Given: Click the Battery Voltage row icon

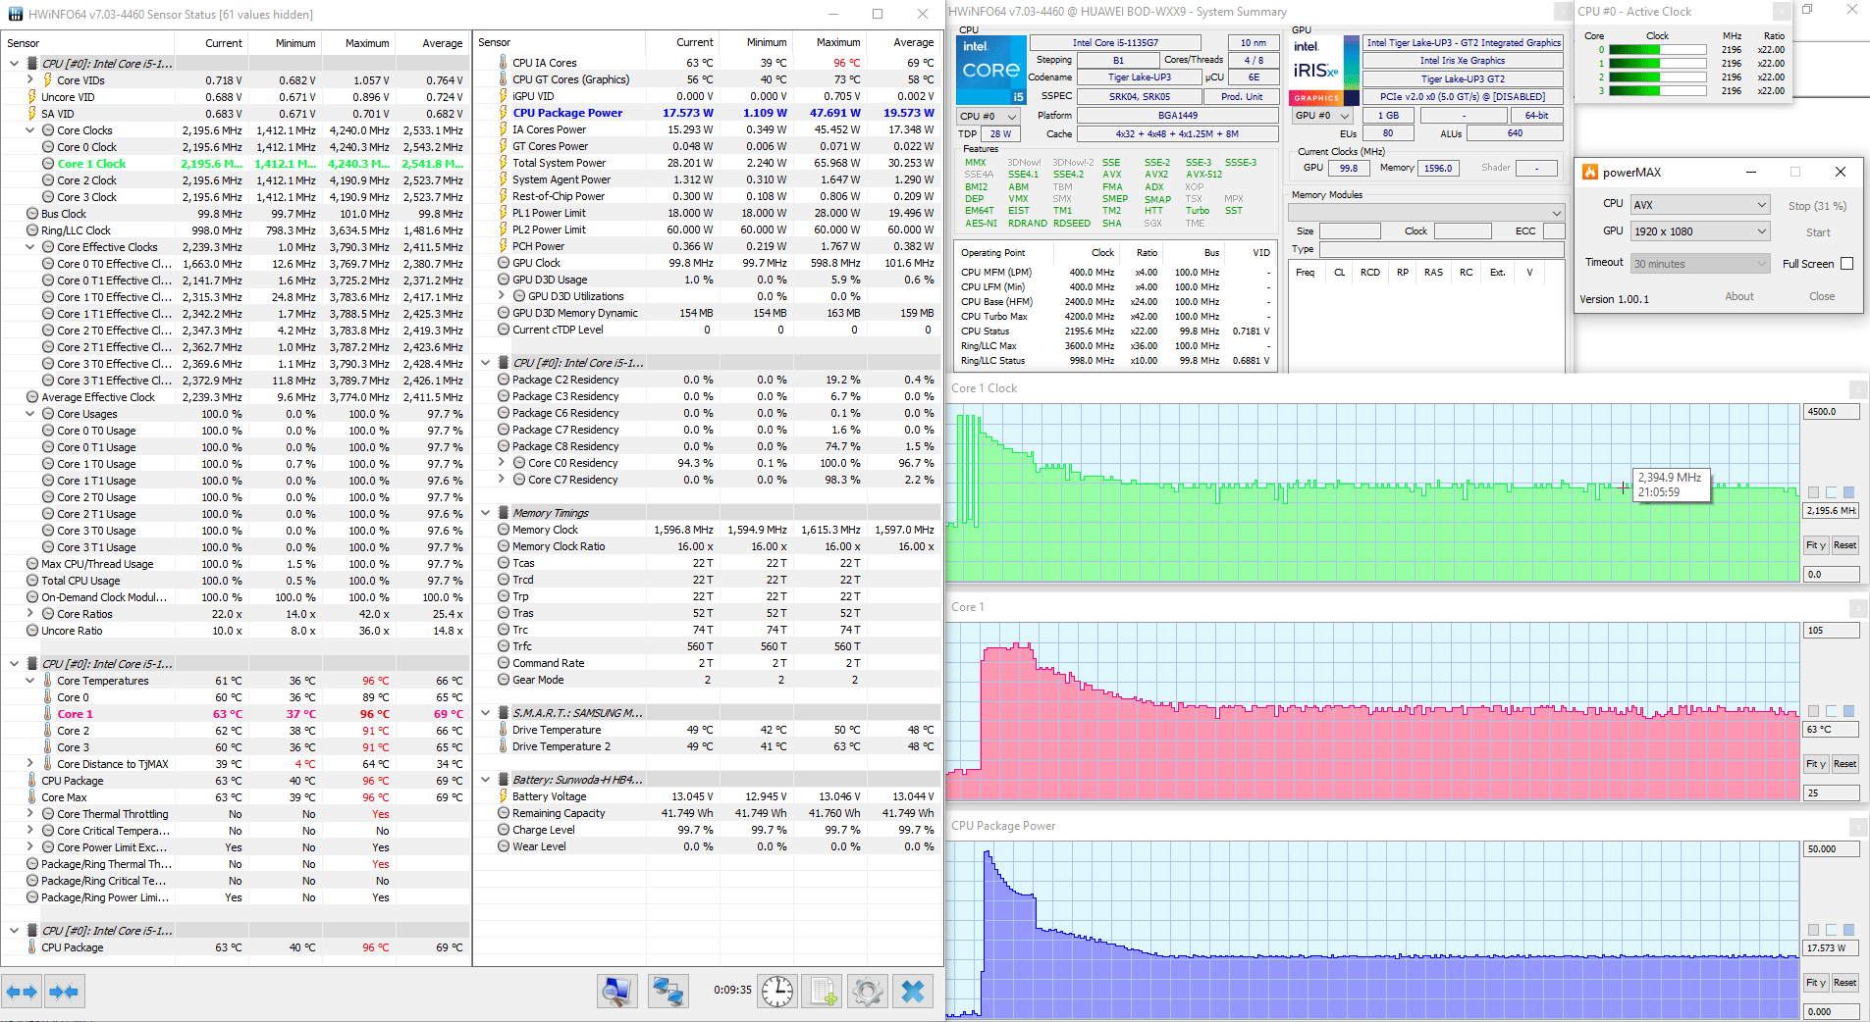Looking at the screenshot, I should [x=503, y=796].
